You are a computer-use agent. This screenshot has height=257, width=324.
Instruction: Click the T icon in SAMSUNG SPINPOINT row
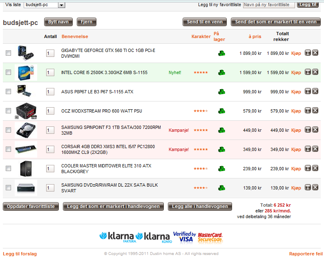pos(308,130)
